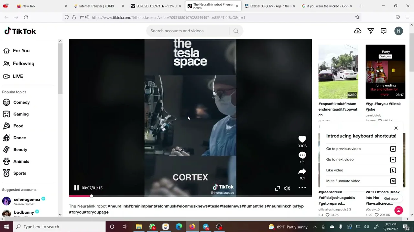Switch to the EURUSD chart tab
This screenshot has height=232, width=414.
[156, 6]
